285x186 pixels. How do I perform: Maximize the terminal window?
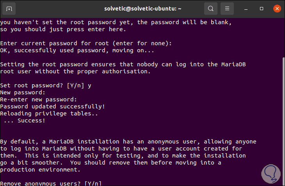(262, 8)
